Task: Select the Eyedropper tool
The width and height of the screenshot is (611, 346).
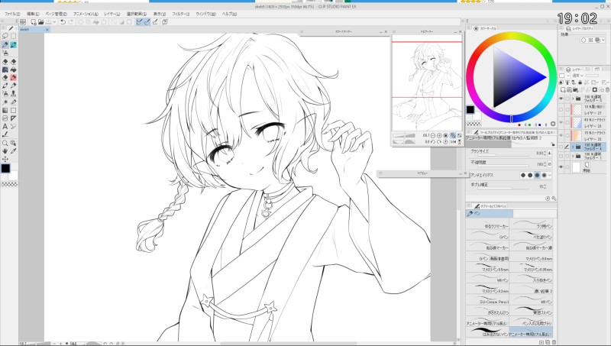Action: pos(13,150)
